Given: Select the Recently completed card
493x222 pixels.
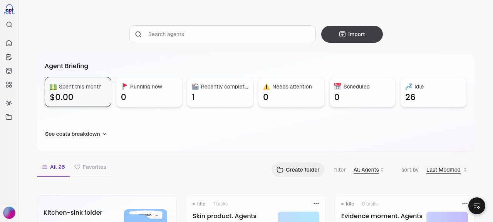Looking at the screenshot, I should click(x=220, y=92).
